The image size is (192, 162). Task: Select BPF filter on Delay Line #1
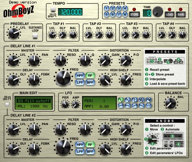[x=90, y=83]
